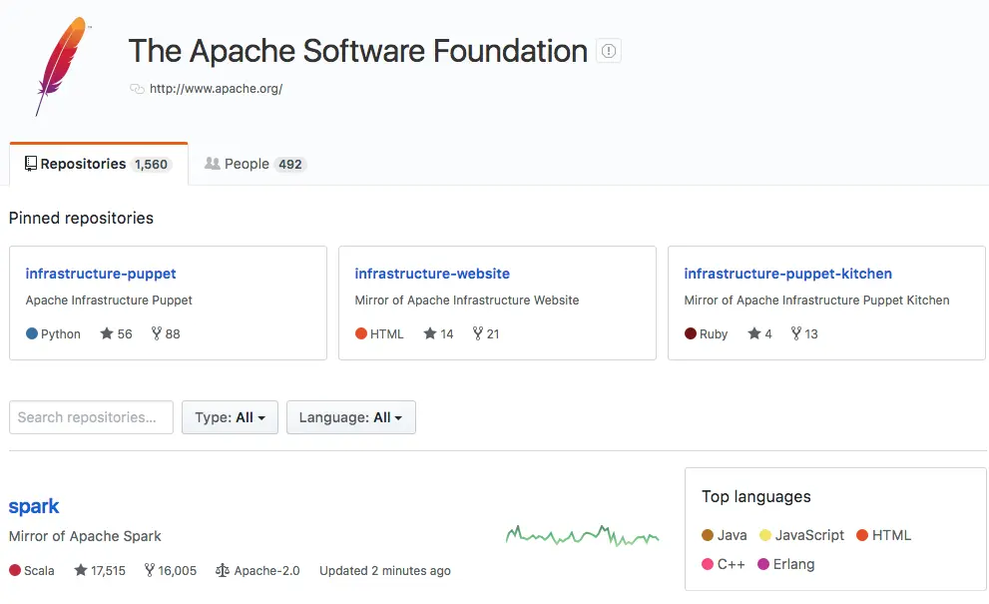Click the link chain icon before the website URL

137,89
